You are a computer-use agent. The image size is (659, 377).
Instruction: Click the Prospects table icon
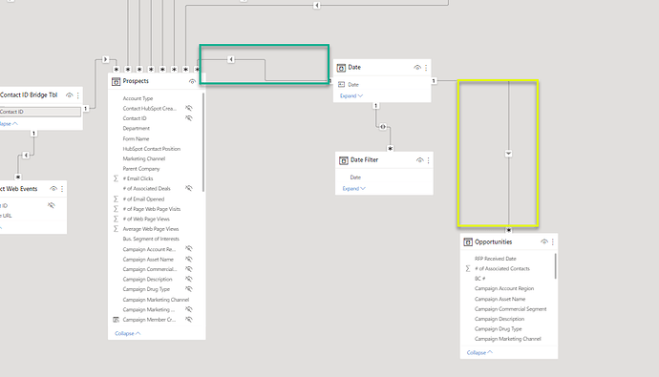click(116, 81)
